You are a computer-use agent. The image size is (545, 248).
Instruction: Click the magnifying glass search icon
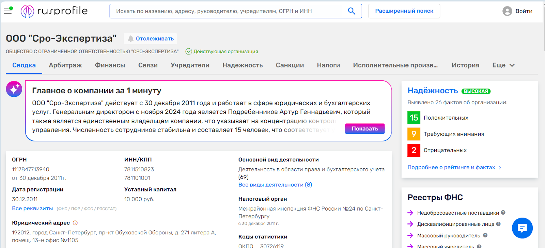352,11
